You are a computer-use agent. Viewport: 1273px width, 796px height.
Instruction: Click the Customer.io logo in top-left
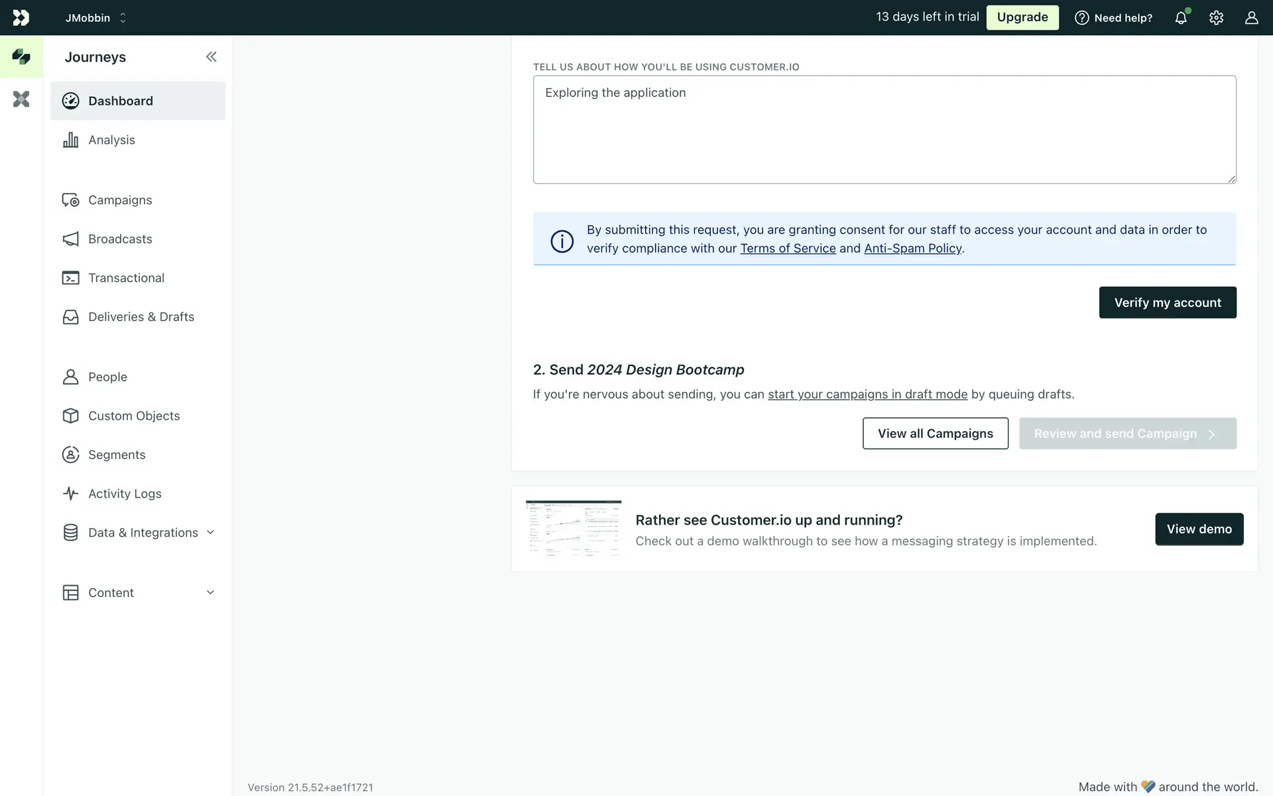click(21, 18)
